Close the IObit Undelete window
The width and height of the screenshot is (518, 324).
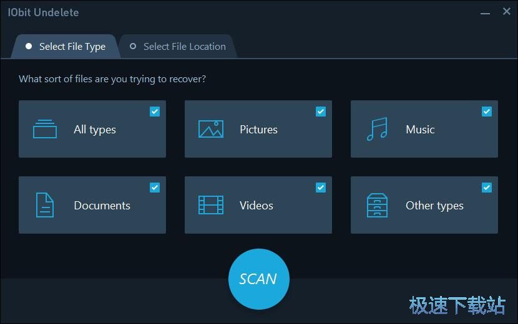pyautogui.click(x=506, y=12)
